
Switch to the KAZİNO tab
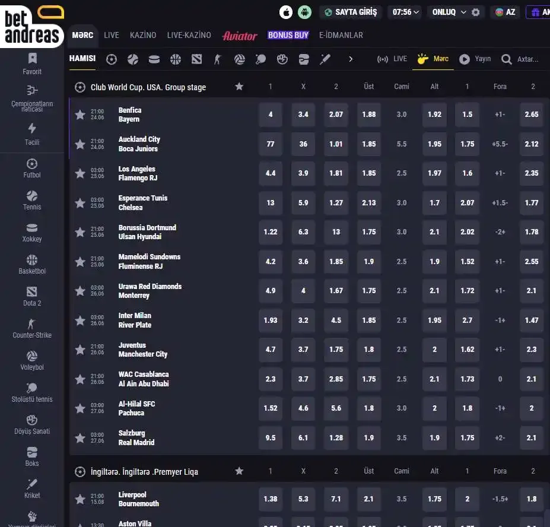143,36
